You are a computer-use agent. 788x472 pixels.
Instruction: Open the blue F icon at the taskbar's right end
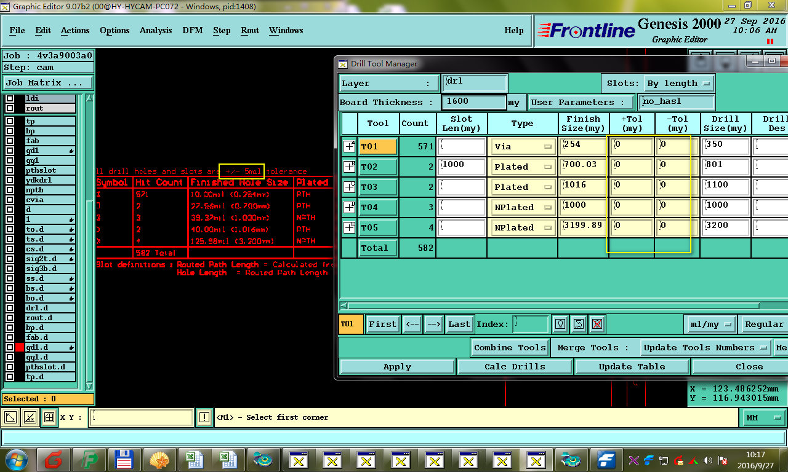tap(606, 460)
